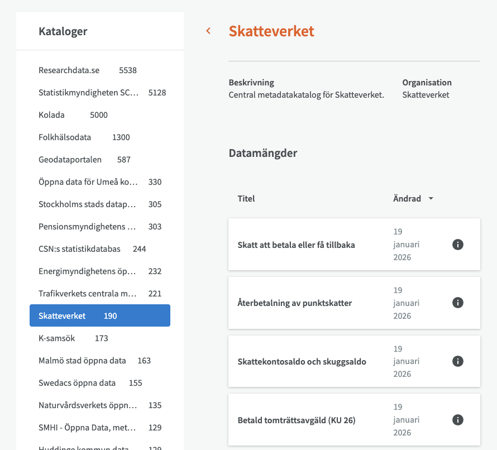The height and width of the screenshot is (450, 497).
Task: Sort by the Titel column header
Action: [x=246, y=199]
